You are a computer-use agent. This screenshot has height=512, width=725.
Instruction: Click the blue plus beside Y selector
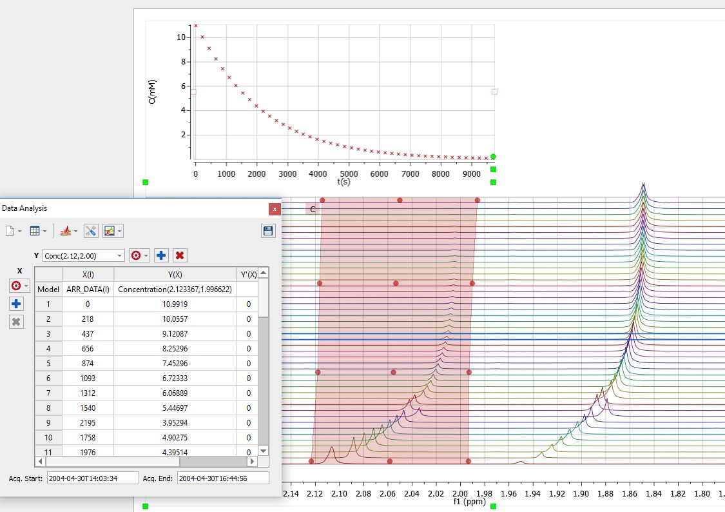[161, 255]
